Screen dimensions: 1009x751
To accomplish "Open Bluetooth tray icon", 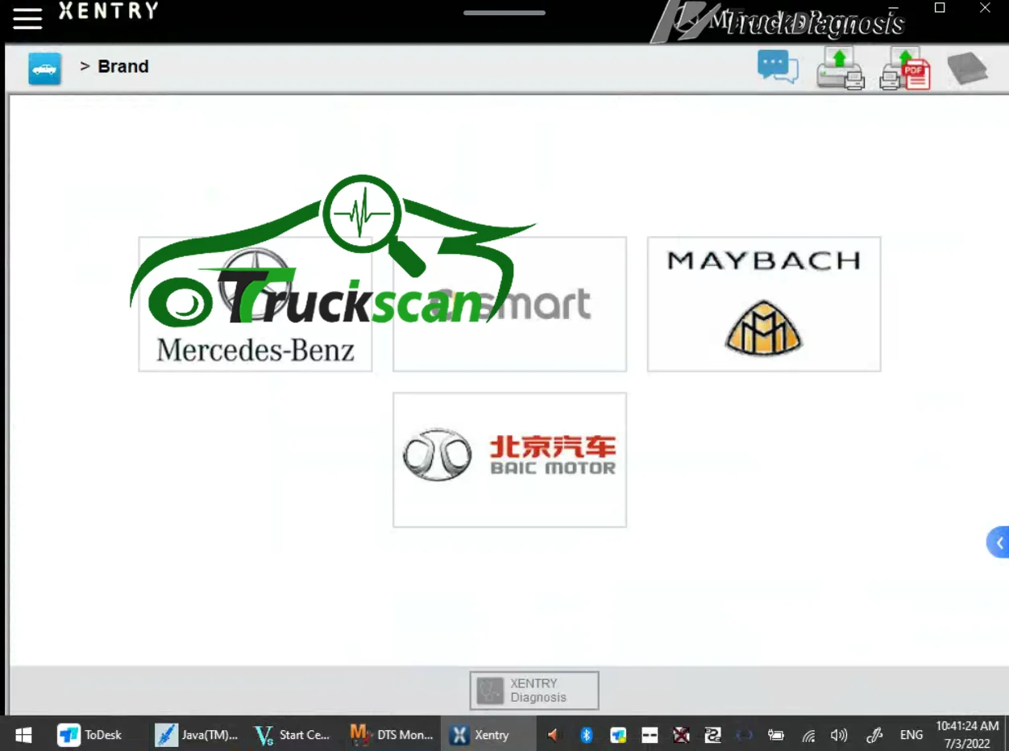I will click(x=587, y=735).
